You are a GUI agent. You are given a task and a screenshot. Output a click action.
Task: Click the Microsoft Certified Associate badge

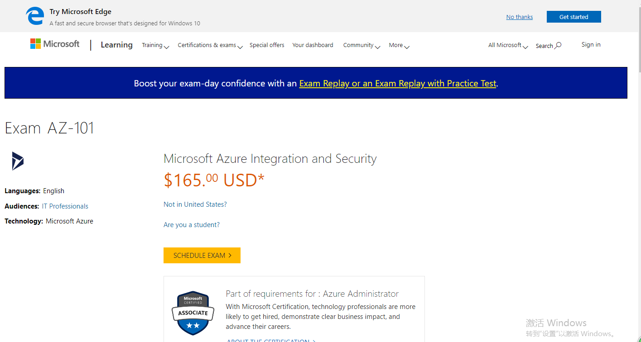click(193, 313)
